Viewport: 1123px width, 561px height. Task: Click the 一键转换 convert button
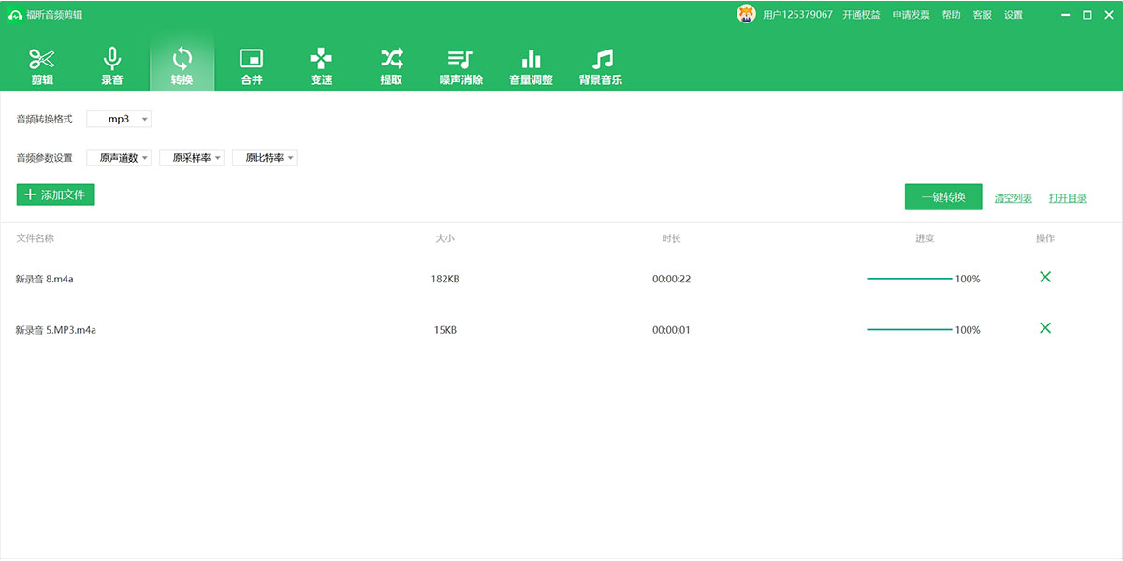(943, 197)
